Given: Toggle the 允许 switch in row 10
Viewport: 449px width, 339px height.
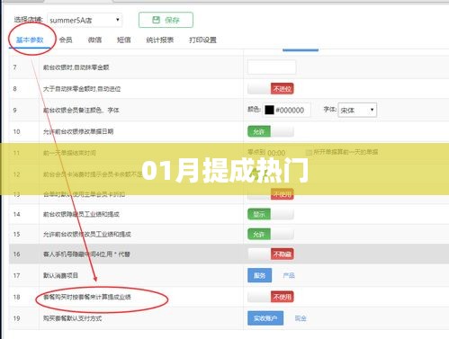Looking at the screenshot, I should tap(271, 131).
